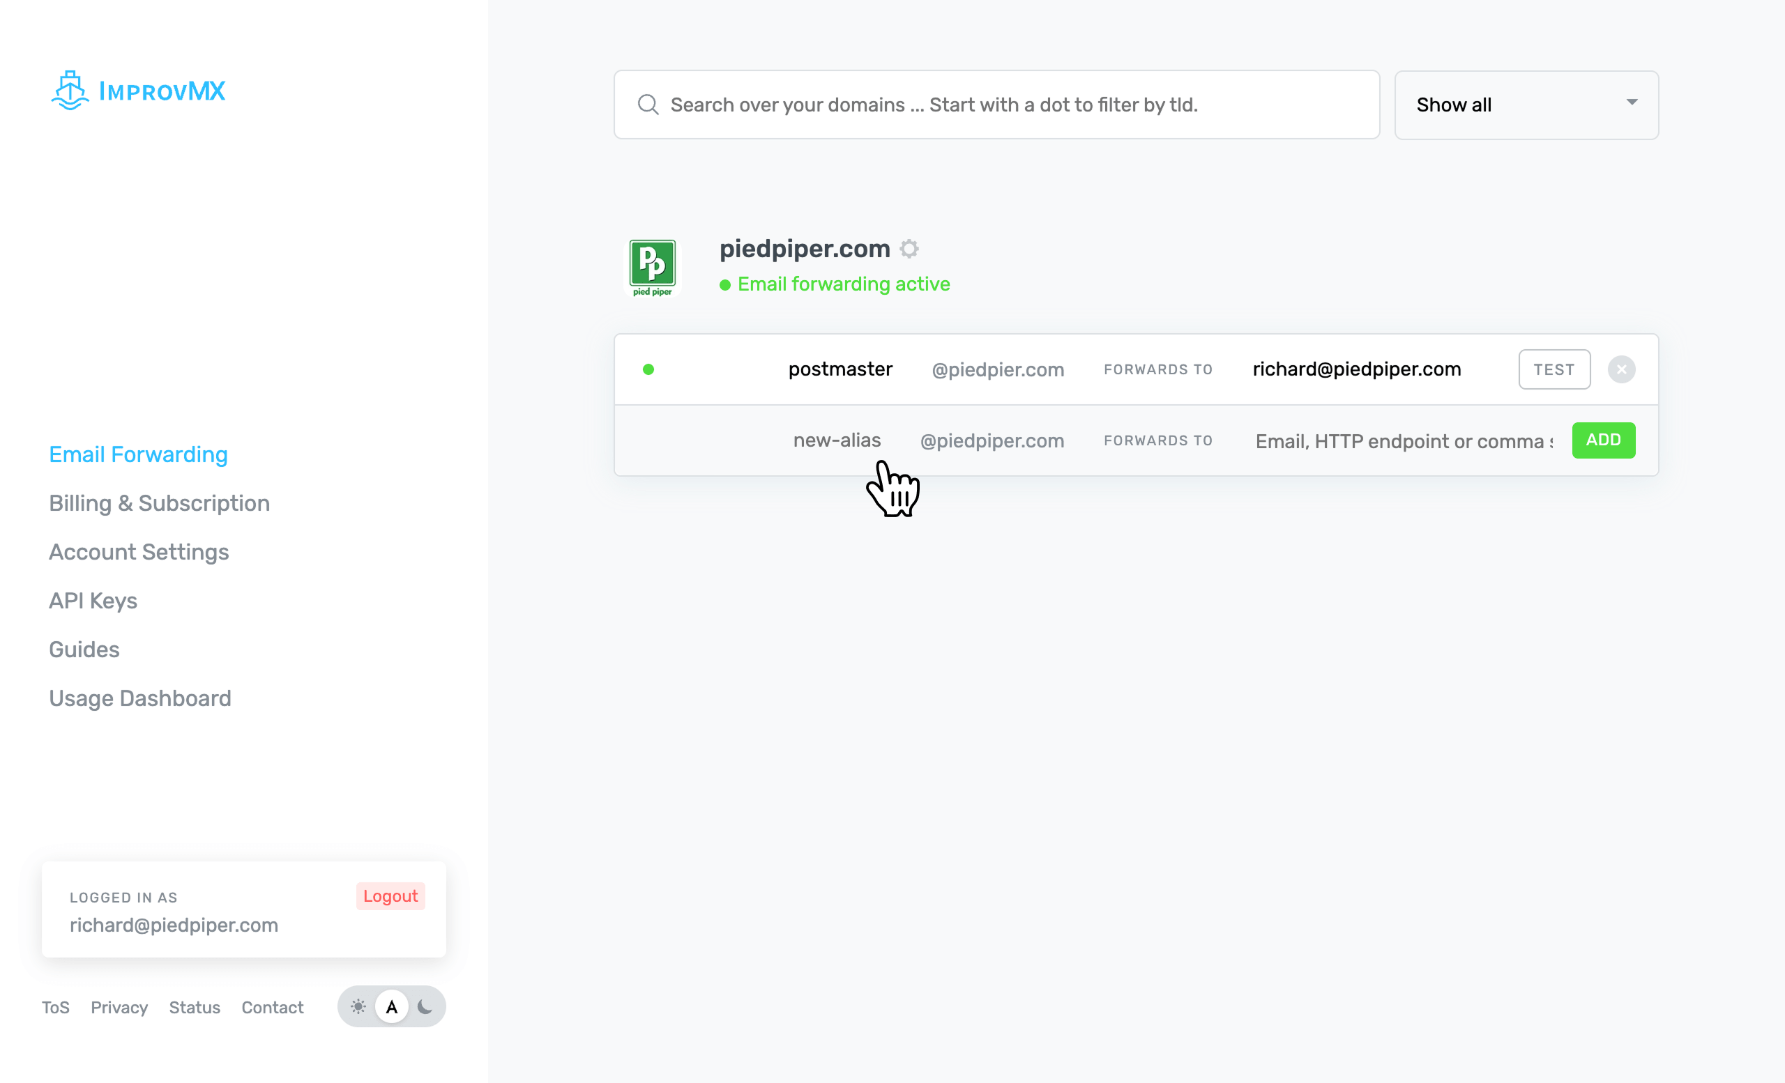This screenshot has height=1083, width=1785.
Task: Click the Pied Piper domain logo
Action: click(x=652, y=267)
